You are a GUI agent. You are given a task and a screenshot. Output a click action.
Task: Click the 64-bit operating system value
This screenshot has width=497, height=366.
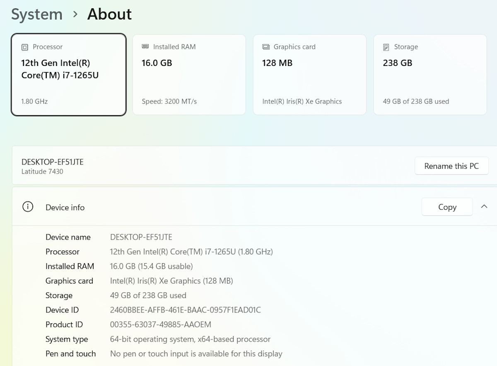190,339
